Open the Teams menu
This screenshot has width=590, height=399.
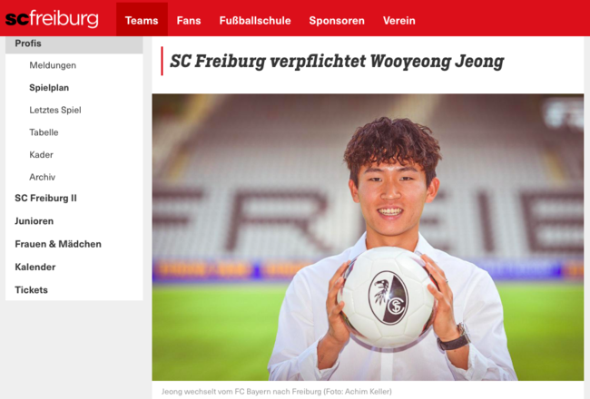pos(142,20)
